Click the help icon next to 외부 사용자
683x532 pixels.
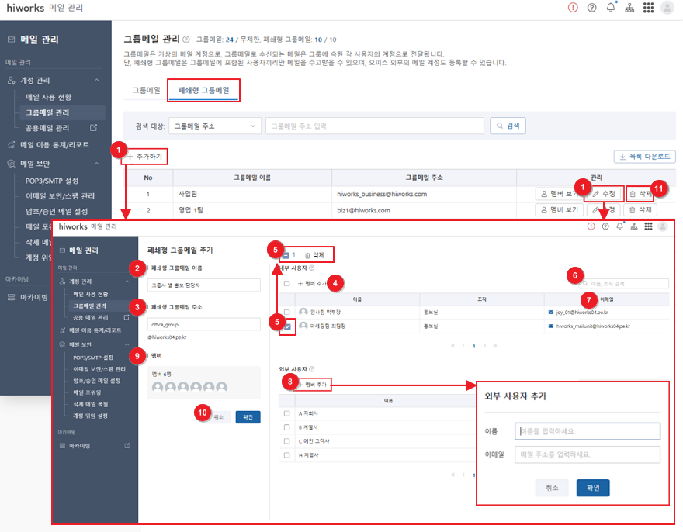coord(311,370)
